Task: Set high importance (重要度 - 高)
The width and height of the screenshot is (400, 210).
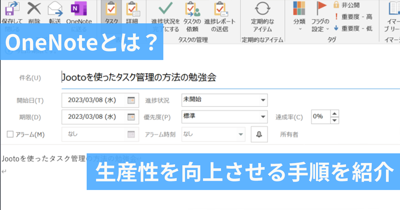Action: (353, 17)
